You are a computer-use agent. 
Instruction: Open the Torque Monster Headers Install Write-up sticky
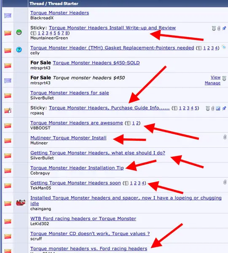(112, 28)
